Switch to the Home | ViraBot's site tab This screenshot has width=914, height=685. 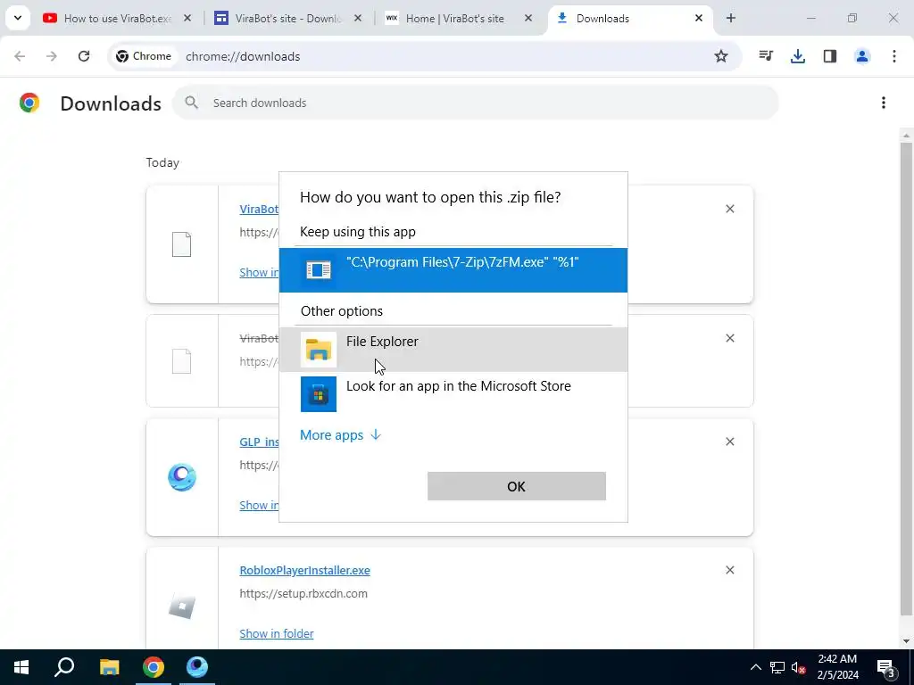pos(454,19)
